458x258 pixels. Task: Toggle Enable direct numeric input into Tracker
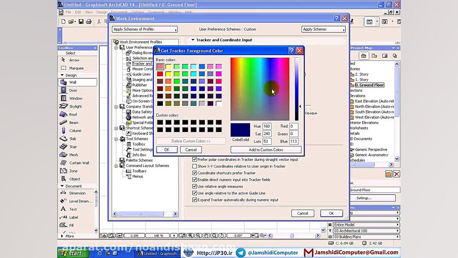pos(195,180)
